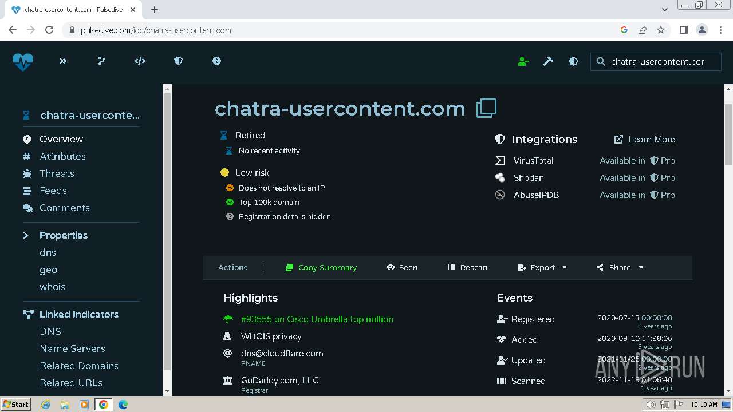Open Threats in the sidebar

pos(57,173)
